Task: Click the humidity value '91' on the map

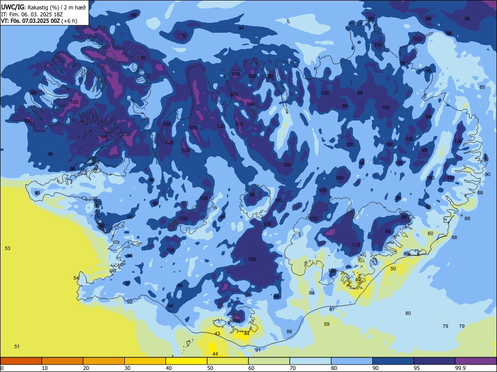Action: click(x=257, y=350)
